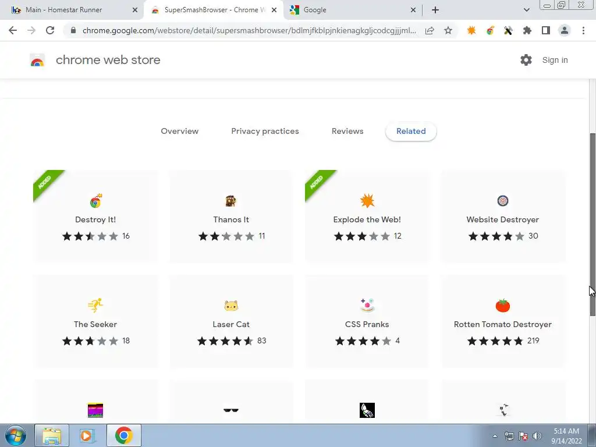Click the Chrome taskbar button
The image size is (596, 447).
click(124, 435)
